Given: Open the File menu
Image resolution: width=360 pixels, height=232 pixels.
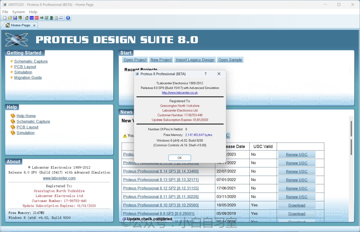Looking at the screenshot, I should [5, 12].
